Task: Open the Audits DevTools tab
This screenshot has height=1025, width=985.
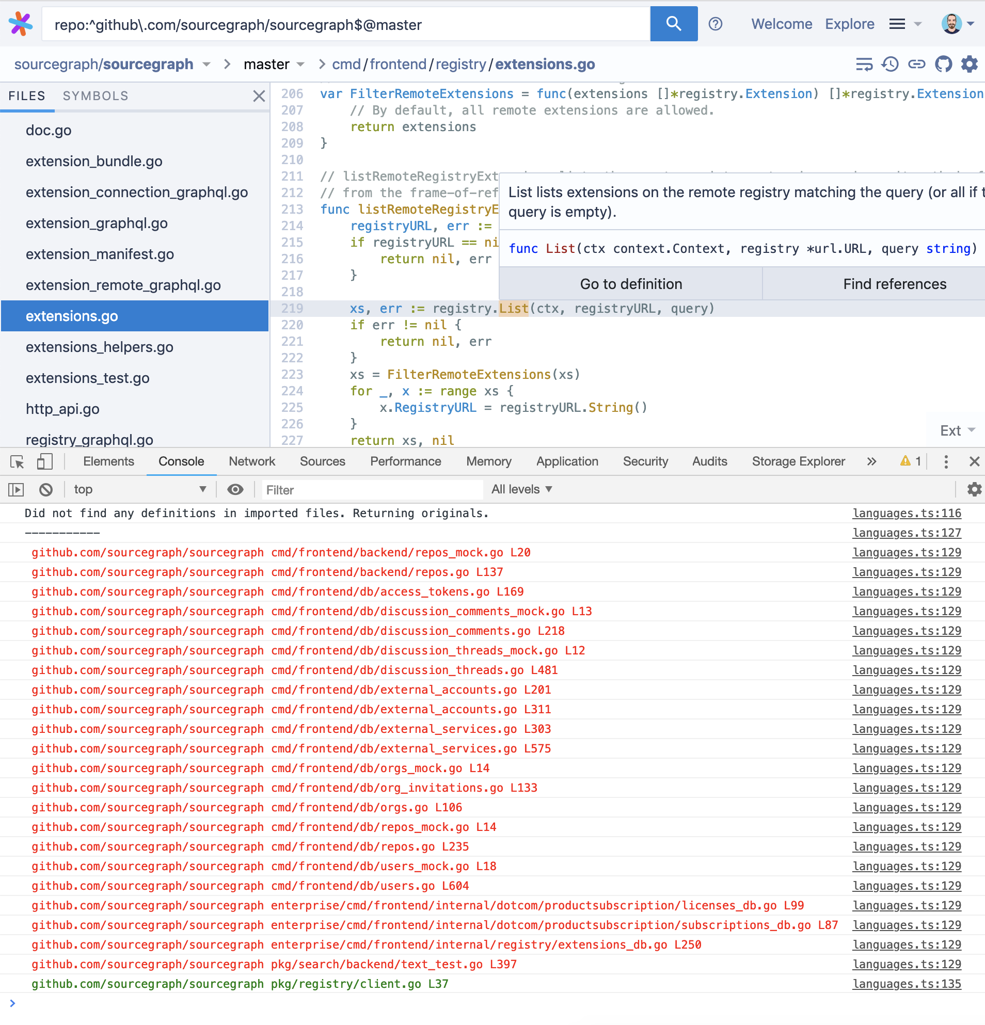Action: coord(710,462)
